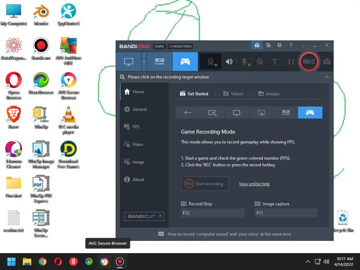Open Recycle Bin on desktop
This screenshot has width=360, height=270.
point(343,221)
